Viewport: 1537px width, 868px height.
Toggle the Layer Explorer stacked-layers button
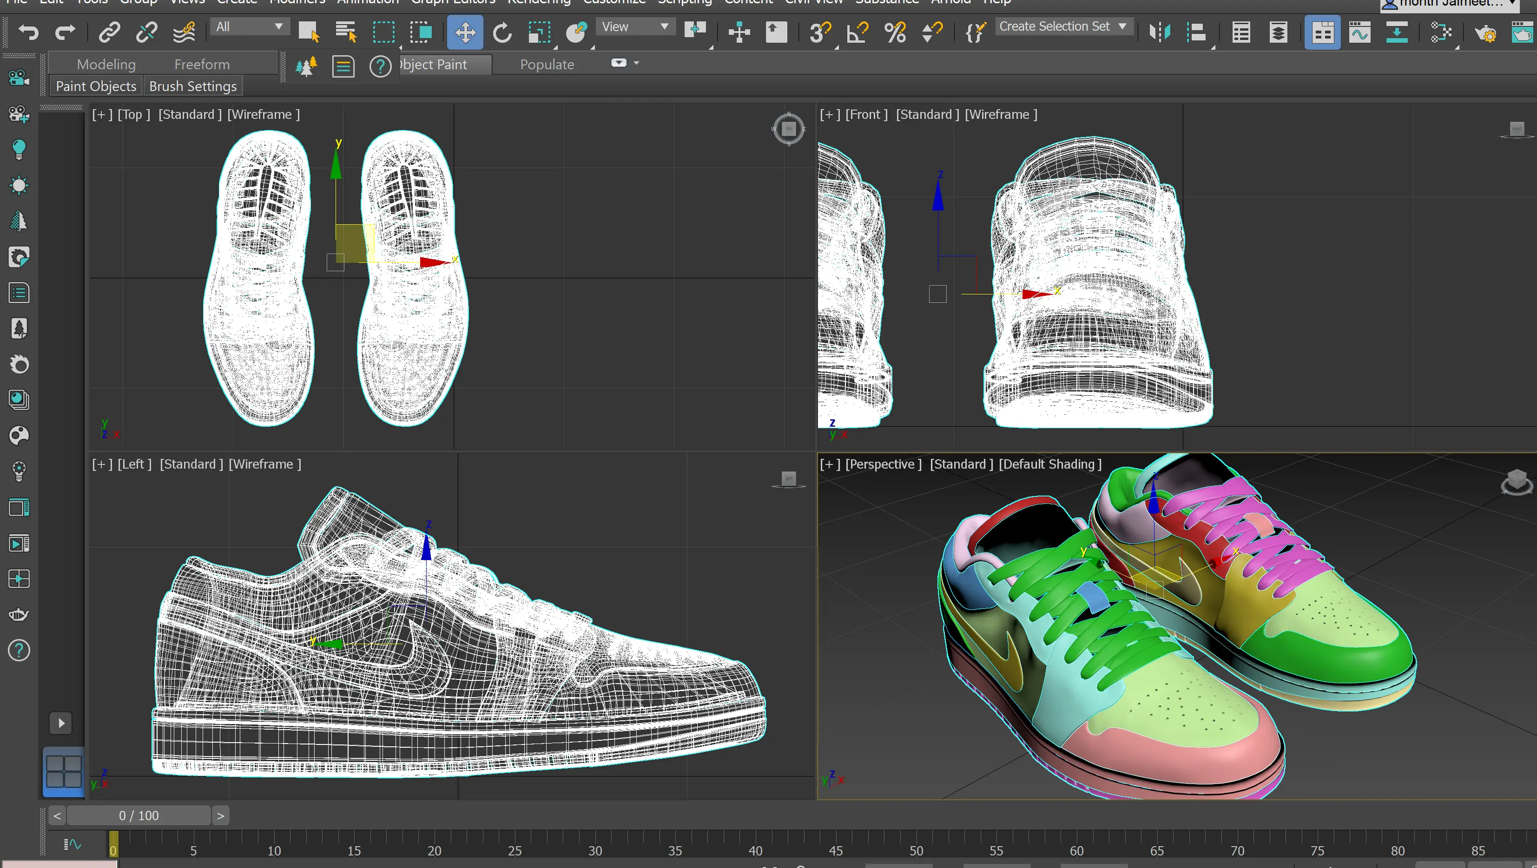pyautogui.click(x=1278, y=32)
